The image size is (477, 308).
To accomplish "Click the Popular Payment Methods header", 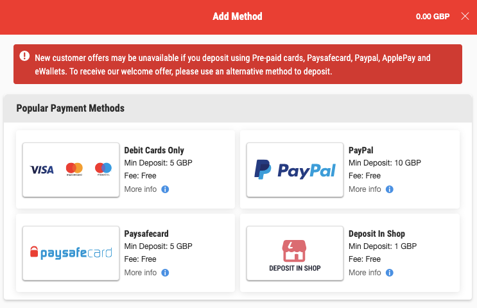I will [x=70, y=108].
